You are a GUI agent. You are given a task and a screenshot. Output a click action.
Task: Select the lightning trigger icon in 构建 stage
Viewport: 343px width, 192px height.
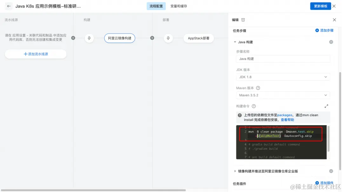pos(89,38)
